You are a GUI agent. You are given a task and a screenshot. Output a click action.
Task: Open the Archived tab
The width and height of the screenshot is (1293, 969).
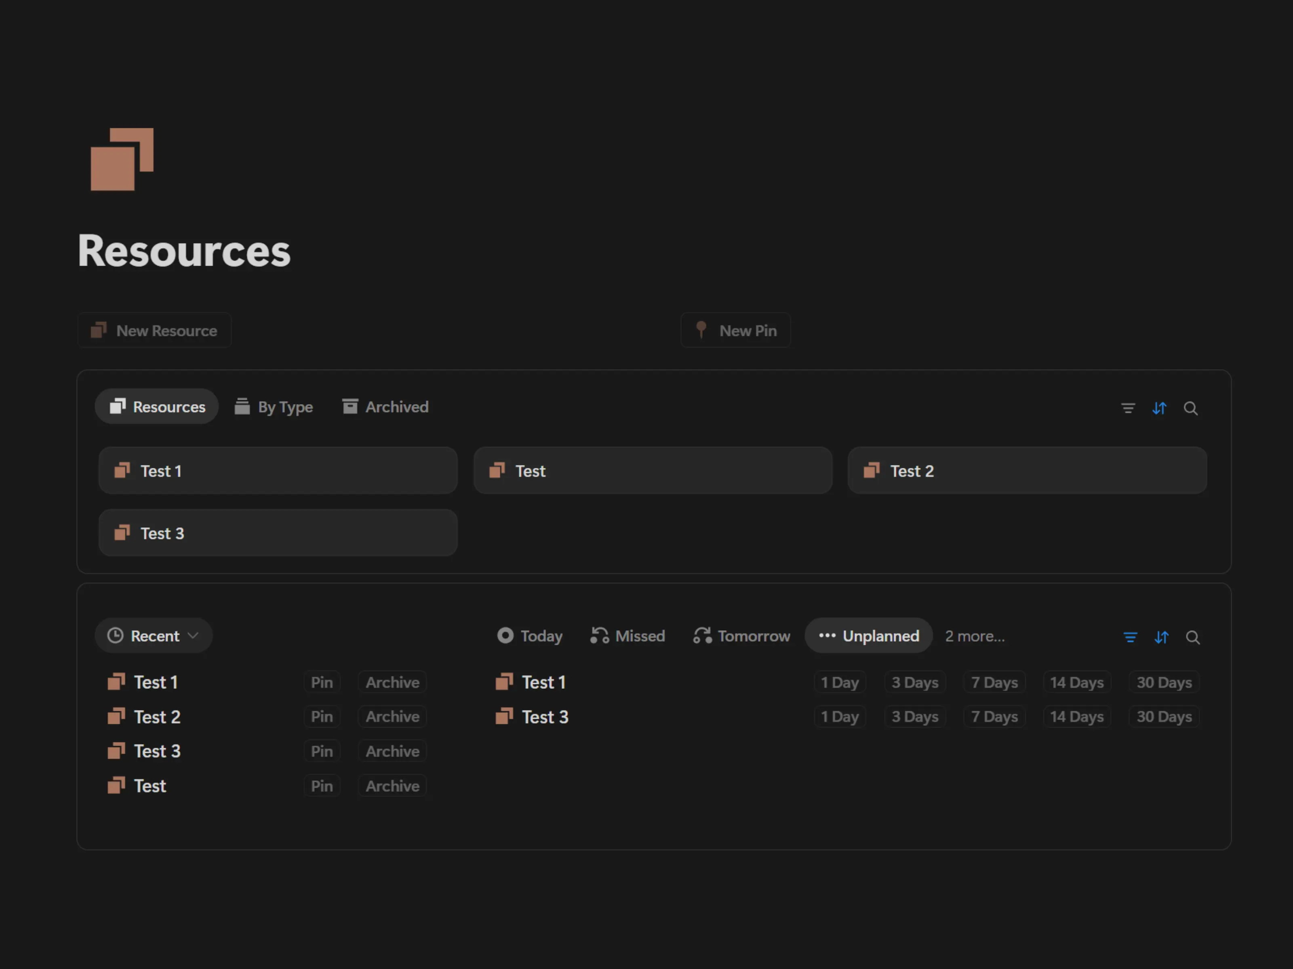click(385, 407)
